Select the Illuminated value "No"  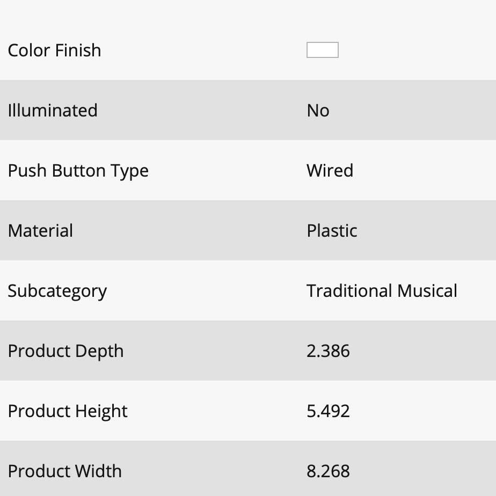click(x=318, y=110)
